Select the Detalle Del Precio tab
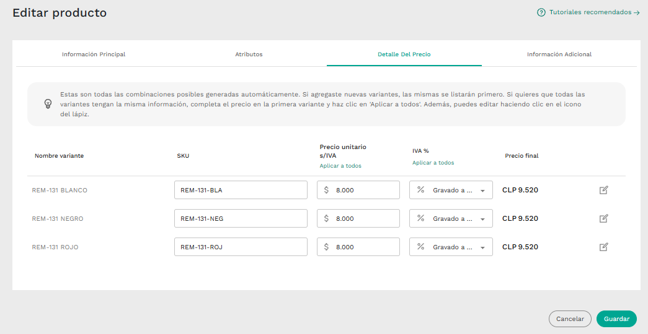 click(x=404, y=54)
